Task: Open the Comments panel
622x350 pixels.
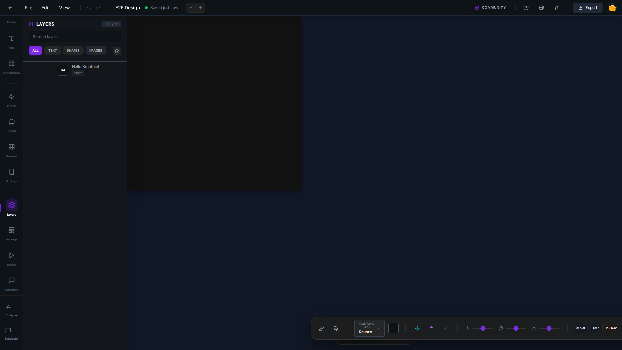Action: [11, 284]
